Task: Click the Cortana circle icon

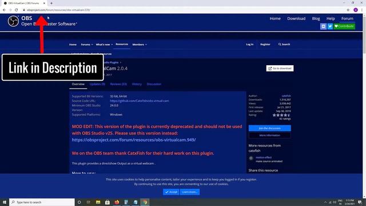Action: [x=79, y=202]
